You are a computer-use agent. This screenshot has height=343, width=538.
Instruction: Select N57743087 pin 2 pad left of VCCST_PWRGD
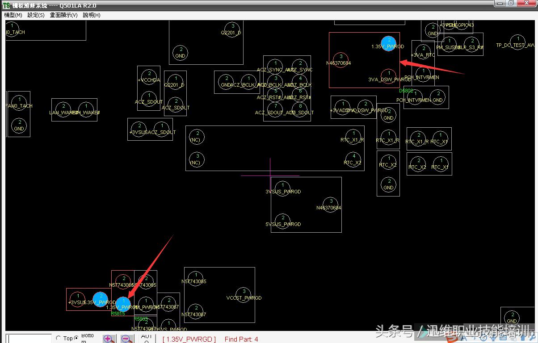click(195, 311)
